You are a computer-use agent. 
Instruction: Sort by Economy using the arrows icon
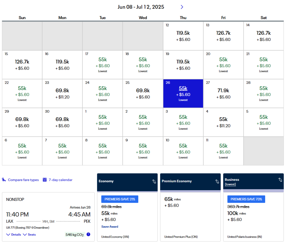point(154,181)
